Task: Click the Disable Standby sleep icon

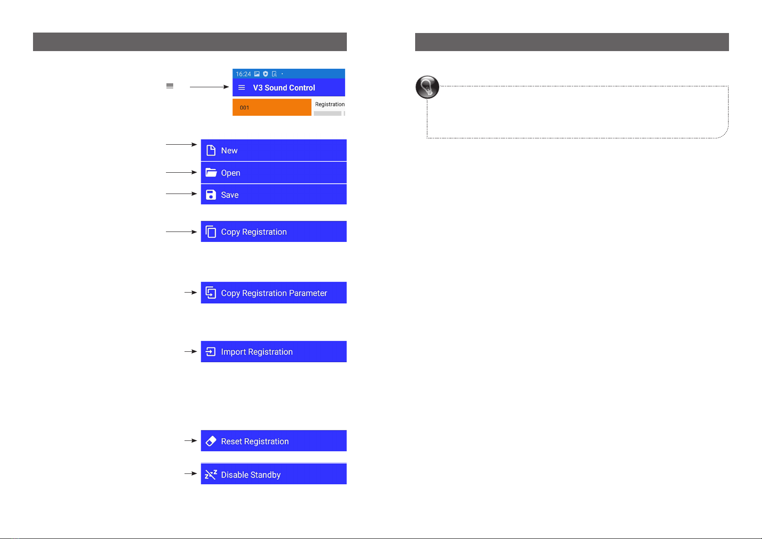Action: [x=211, y=475]
